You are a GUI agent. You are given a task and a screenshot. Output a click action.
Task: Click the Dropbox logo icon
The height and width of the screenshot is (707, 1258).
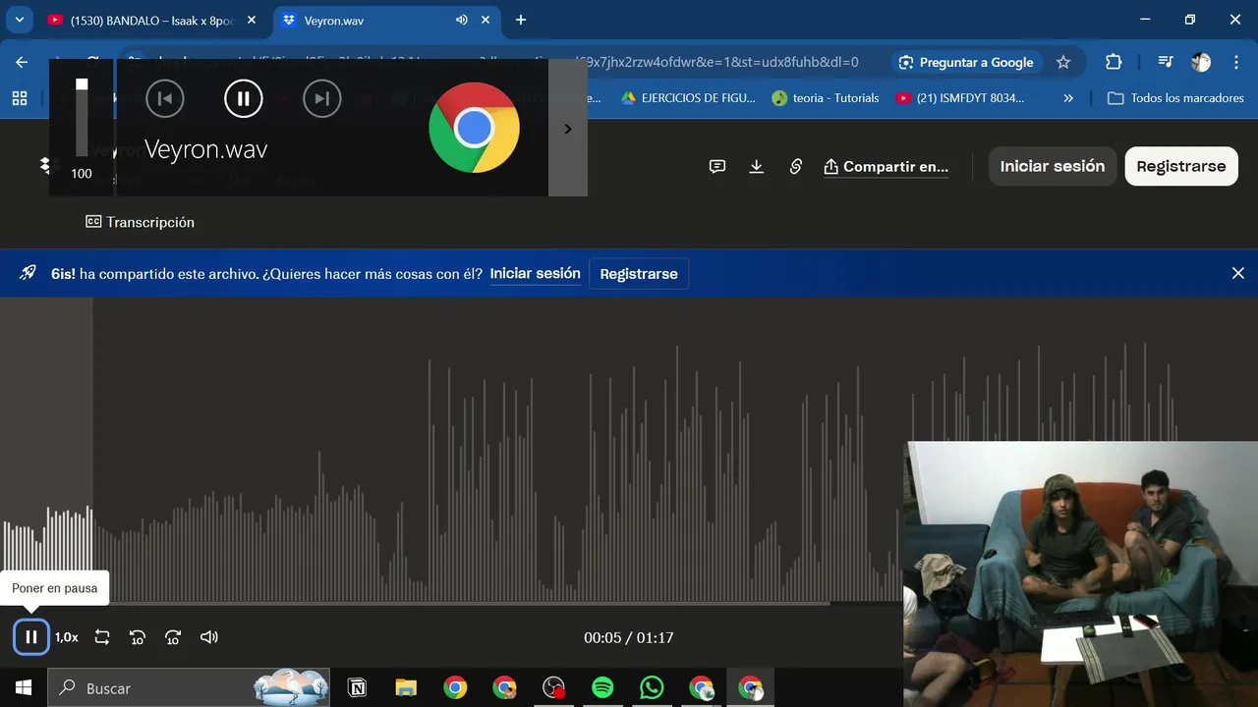click(44, 164)
